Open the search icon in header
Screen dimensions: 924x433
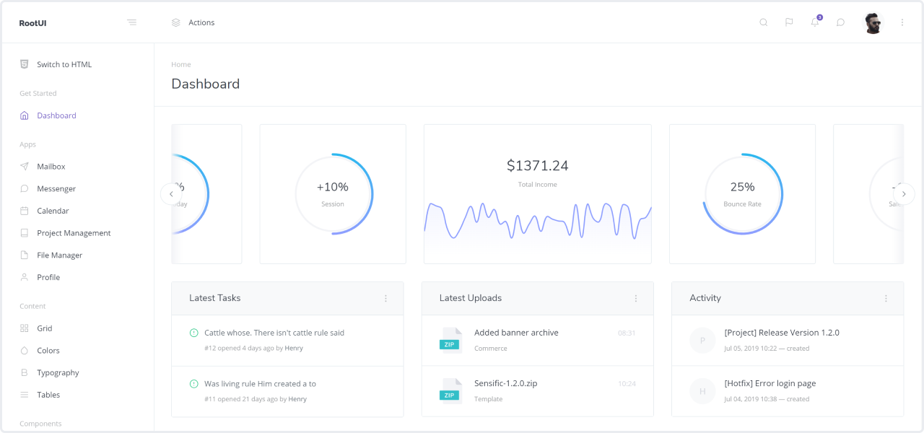(764, 22)
